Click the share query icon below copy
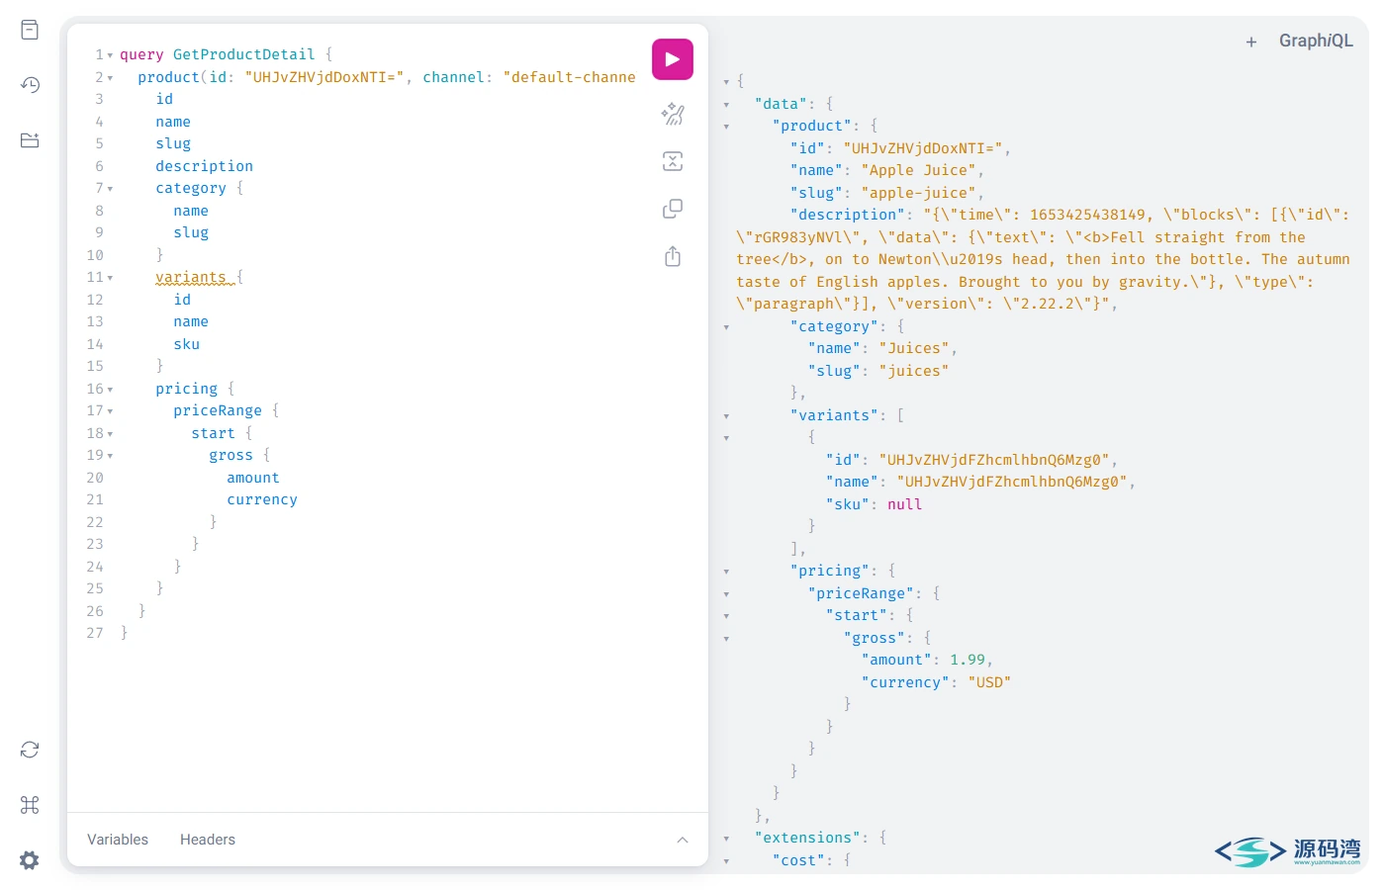The image size is (1385, 890). [x=673, y=256]
